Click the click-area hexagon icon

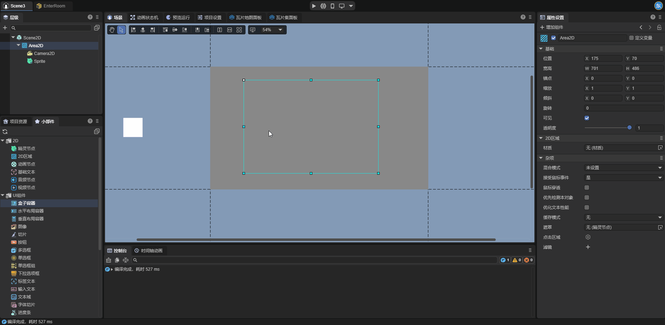588,237
